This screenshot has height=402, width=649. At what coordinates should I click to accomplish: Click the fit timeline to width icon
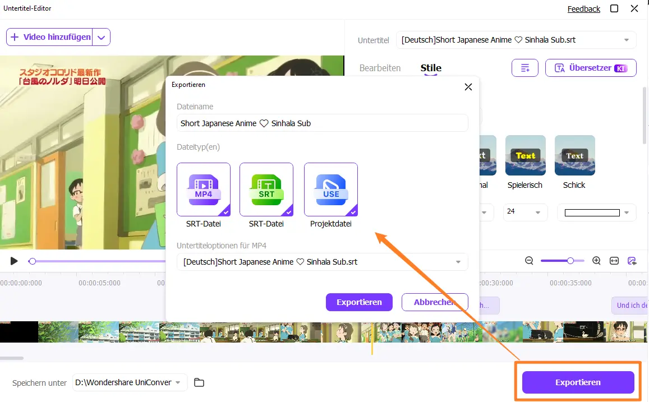[614, 261]
